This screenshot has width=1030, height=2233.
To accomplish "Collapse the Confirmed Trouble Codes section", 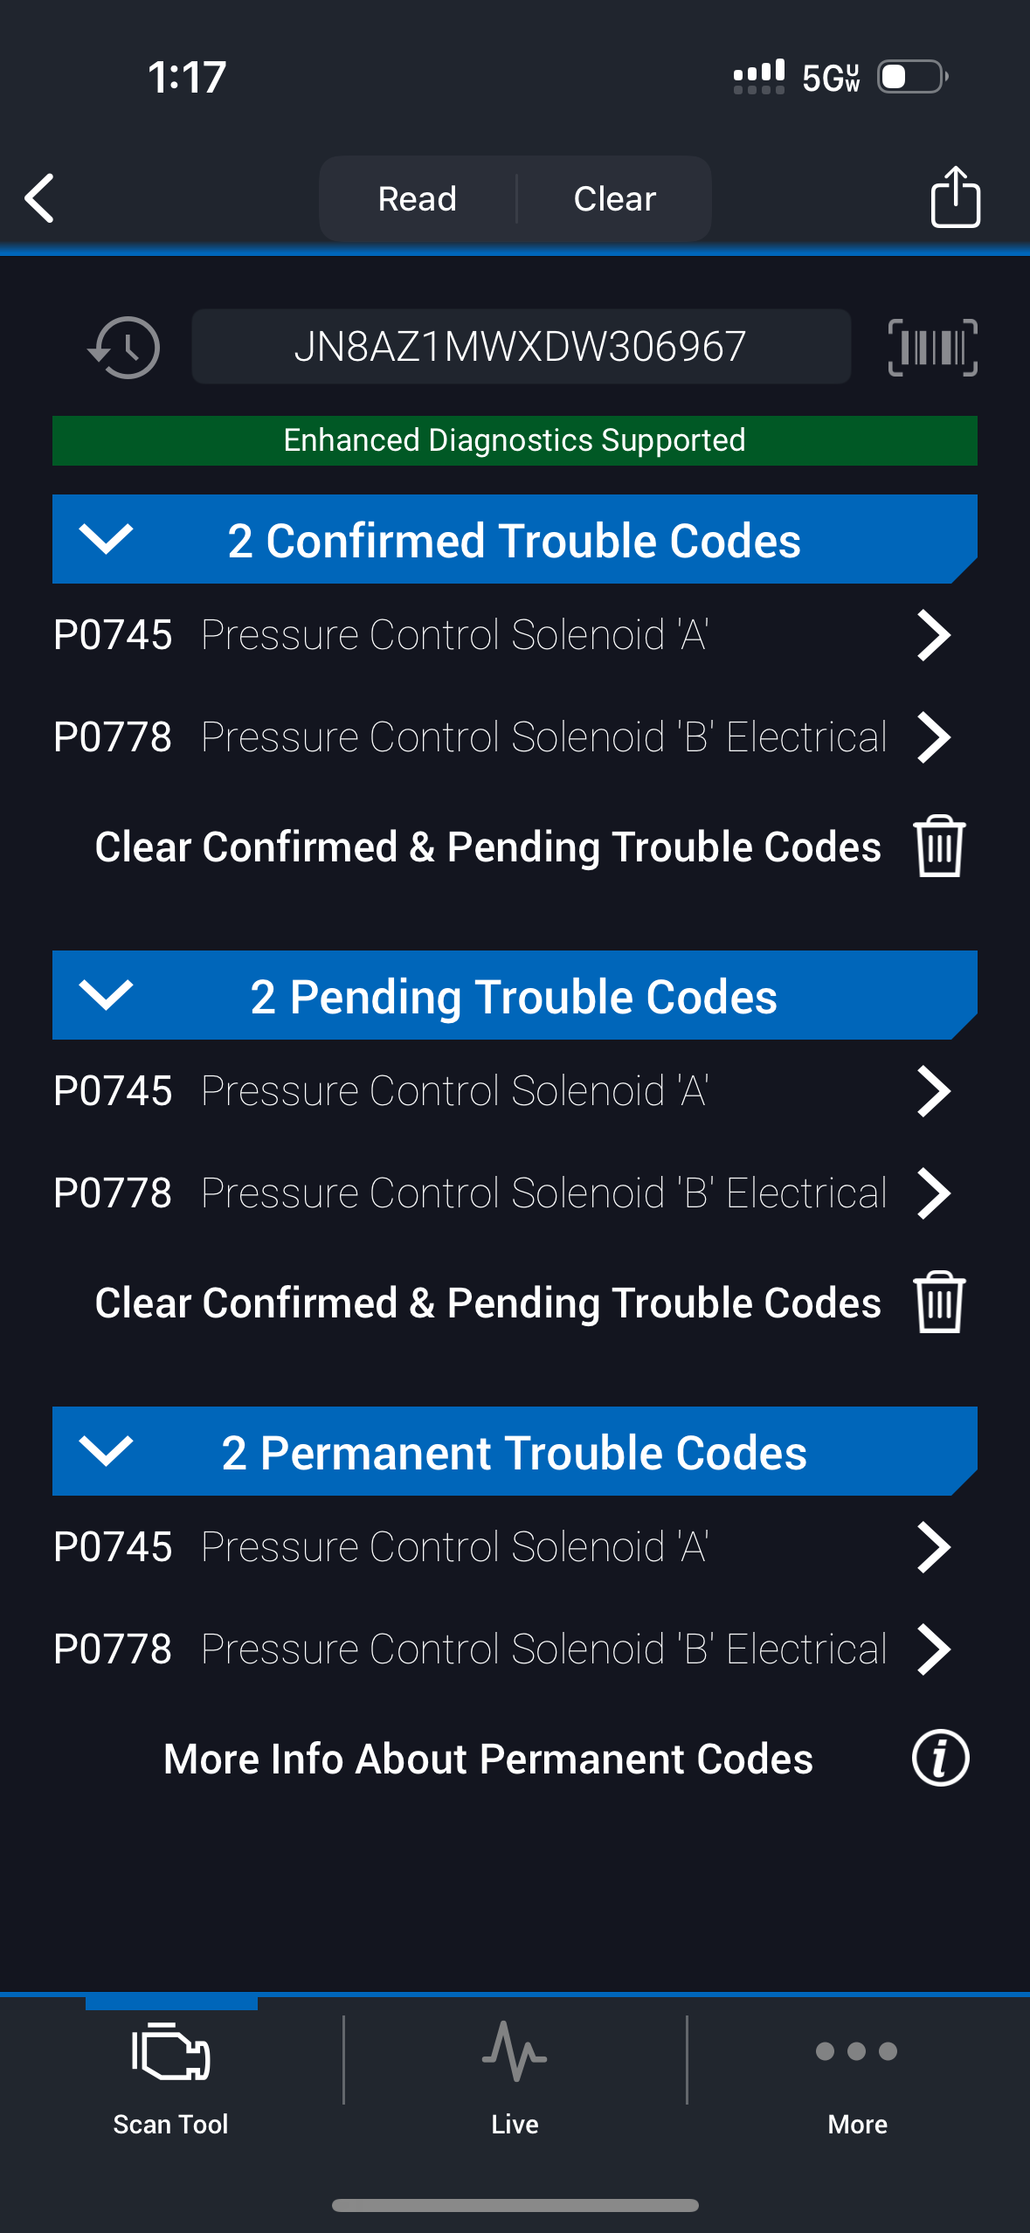I will coord(106,539).
